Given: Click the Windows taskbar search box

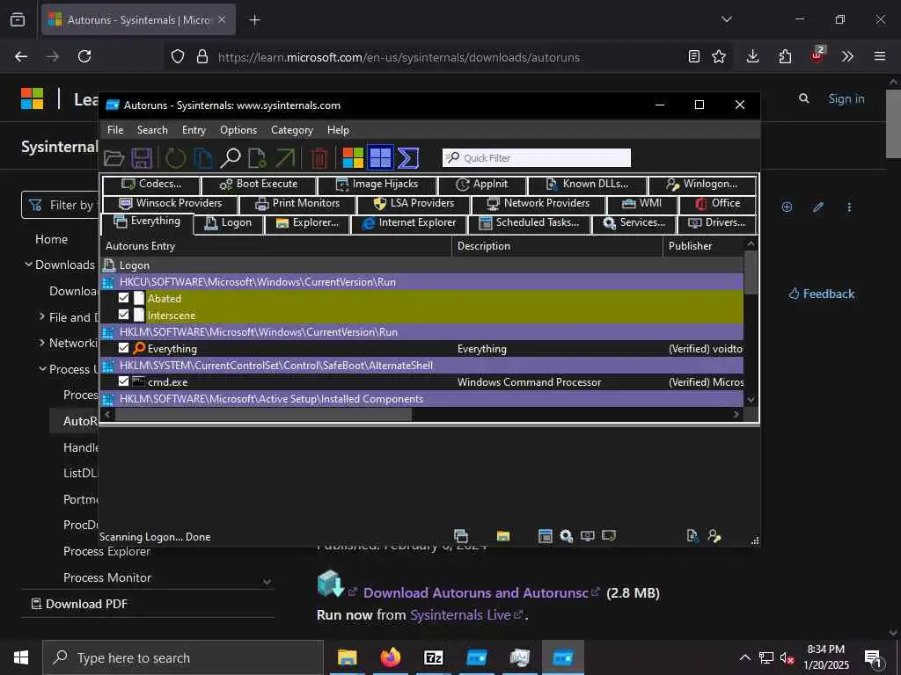Looking at the screenshot, I should [183, 657].
